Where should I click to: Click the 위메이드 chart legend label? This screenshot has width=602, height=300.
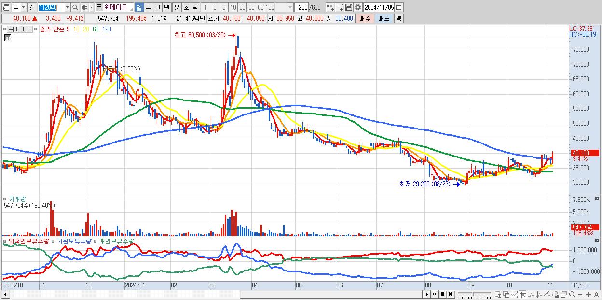point(20,29)
